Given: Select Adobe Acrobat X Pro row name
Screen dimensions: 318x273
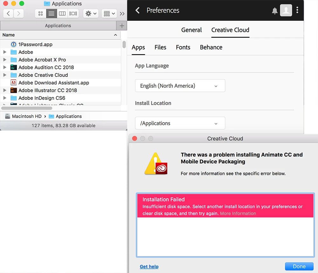Looking at the screenshot, I should pyautogui.click(x=42, y=60).
